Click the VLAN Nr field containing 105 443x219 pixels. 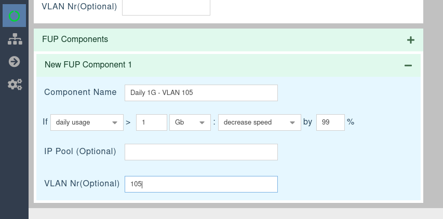coord(201,184)
